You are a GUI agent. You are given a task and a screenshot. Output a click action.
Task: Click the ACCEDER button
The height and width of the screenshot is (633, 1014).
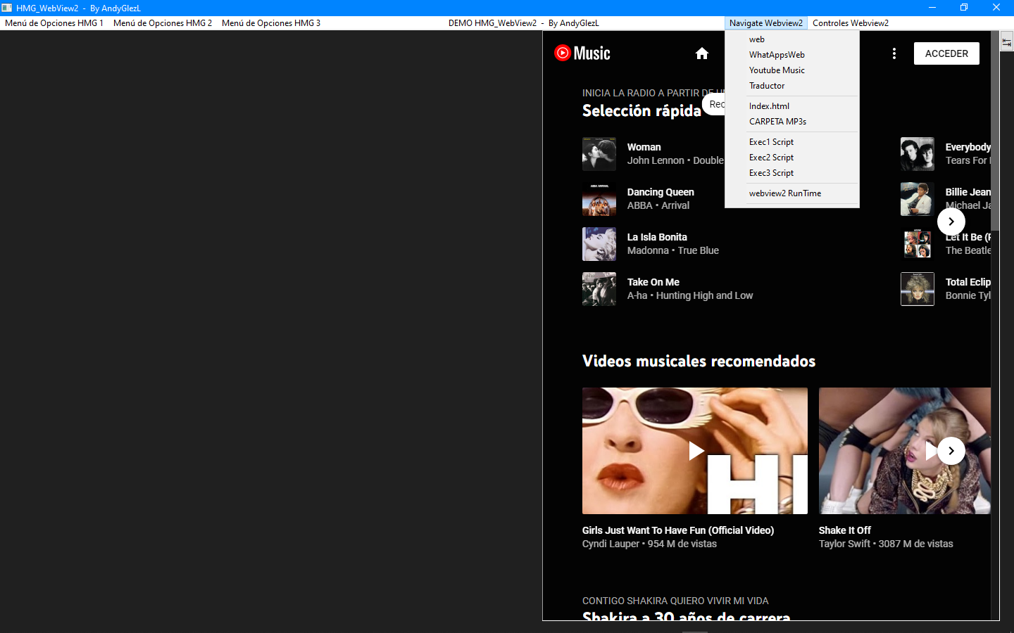tap(946, 53)
